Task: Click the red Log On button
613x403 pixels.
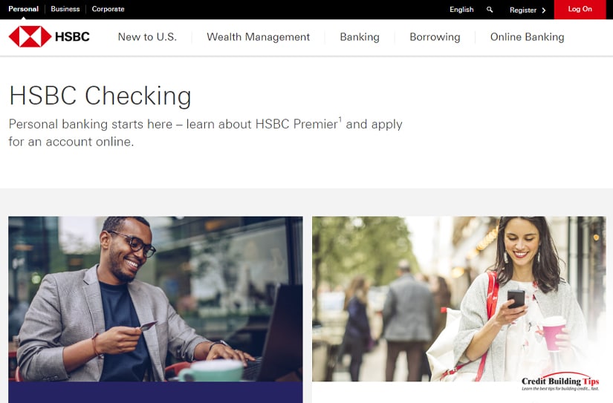Action: click(x=580, y=10)
